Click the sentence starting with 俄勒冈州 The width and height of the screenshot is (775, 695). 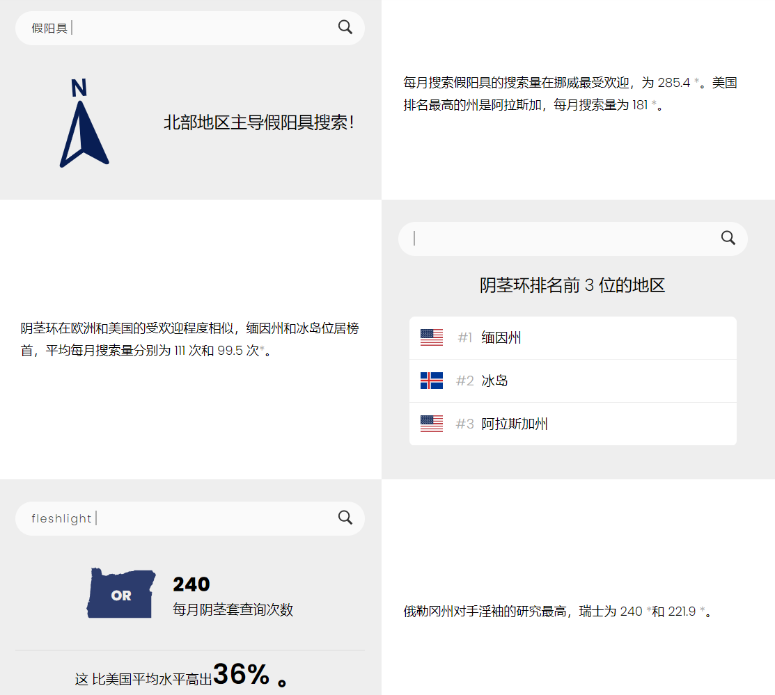(558, 612)
